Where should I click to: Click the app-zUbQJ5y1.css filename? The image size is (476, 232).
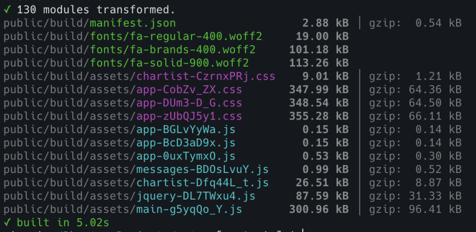pyautogui.click(x=189, y=116)
